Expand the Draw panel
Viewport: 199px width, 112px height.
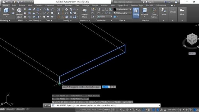(x=49, y=21)
